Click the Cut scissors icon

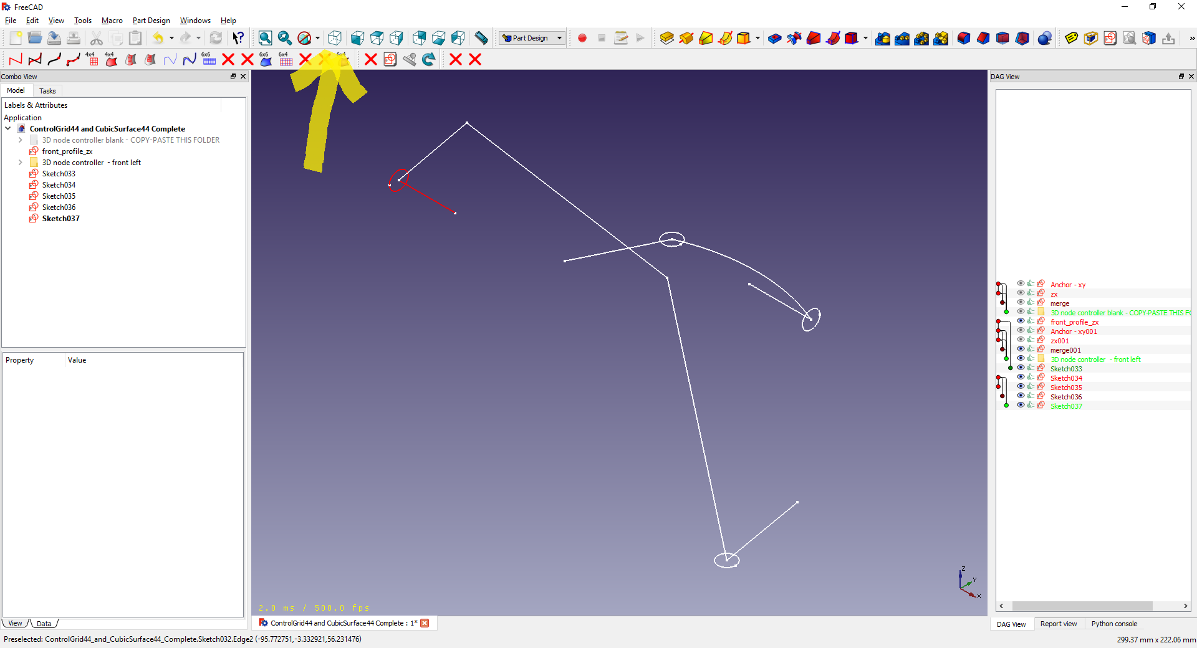click(97, 38)
